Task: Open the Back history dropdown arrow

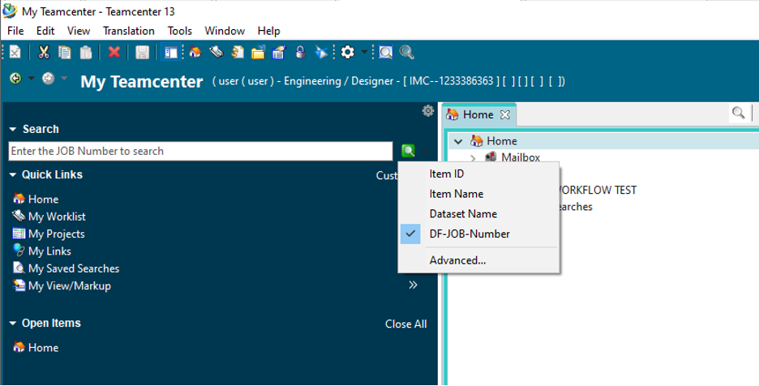Action: click(x=31, y=79)
